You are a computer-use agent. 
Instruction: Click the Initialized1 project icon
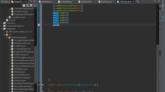point(4,29)
